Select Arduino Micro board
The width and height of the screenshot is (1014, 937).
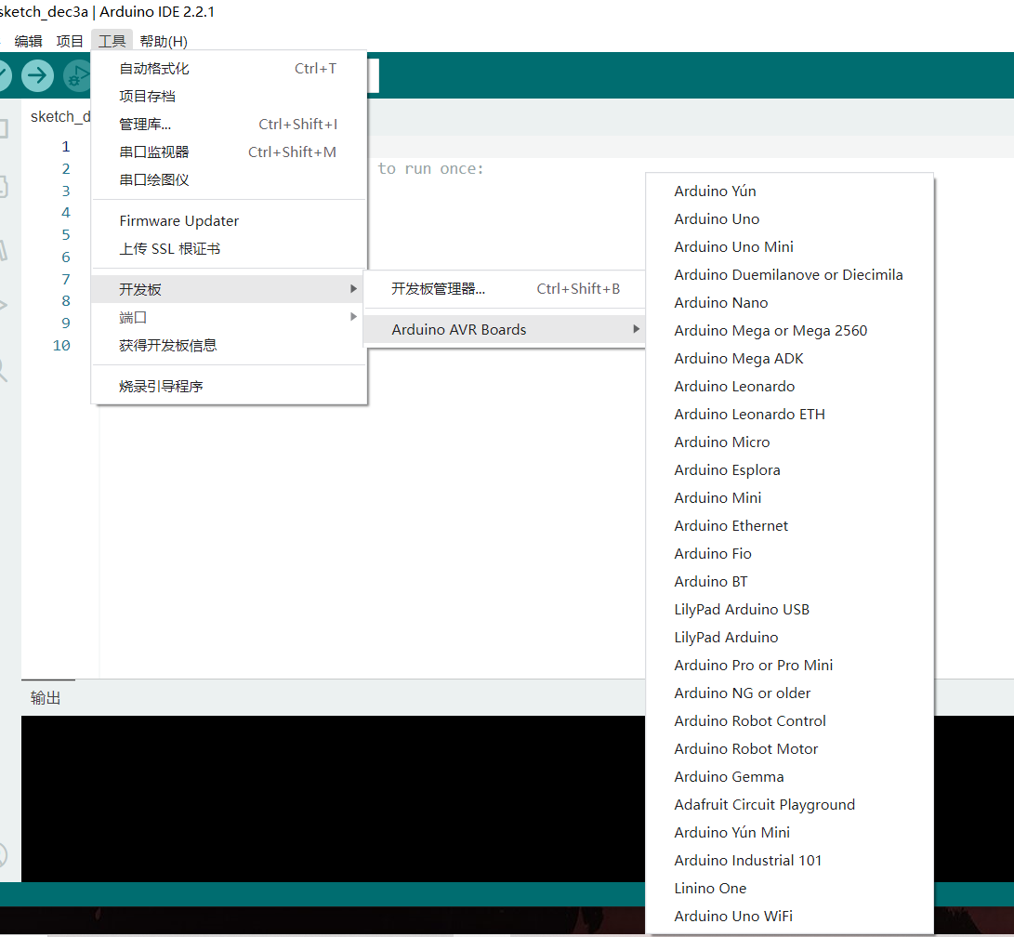point(790,442)
